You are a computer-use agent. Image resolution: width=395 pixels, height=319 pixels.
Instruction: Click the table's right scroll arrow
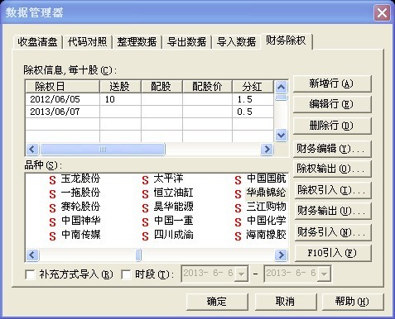click(267, 149)
